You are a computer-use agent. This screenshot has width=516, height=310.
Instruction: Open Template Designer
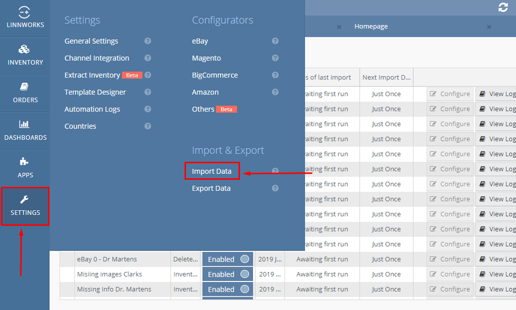pyautogui.click(x=95, y=92)
